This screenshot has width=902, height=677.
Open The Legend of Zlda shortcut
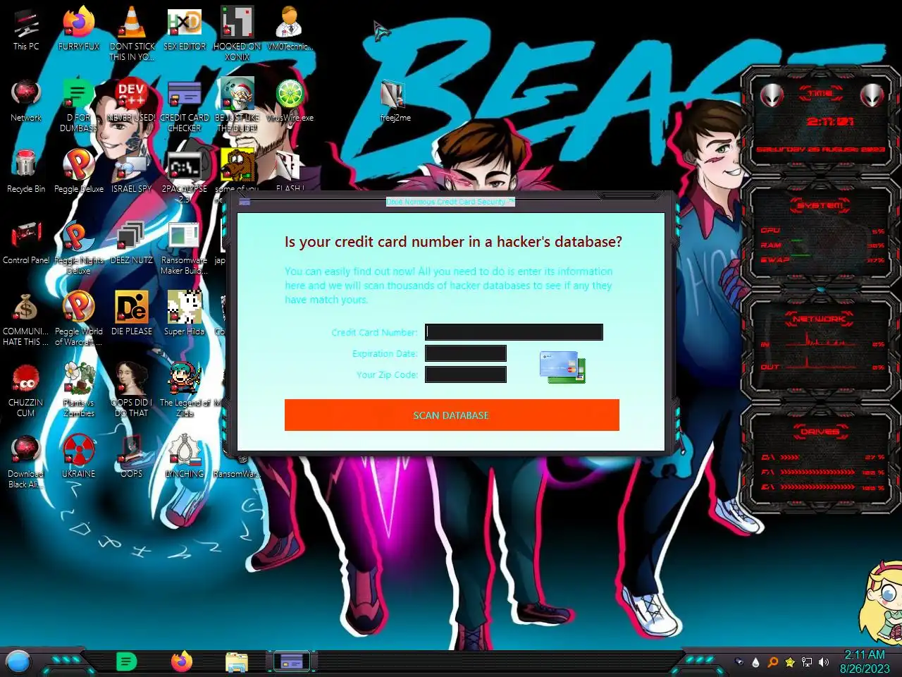tap(185, 390)
